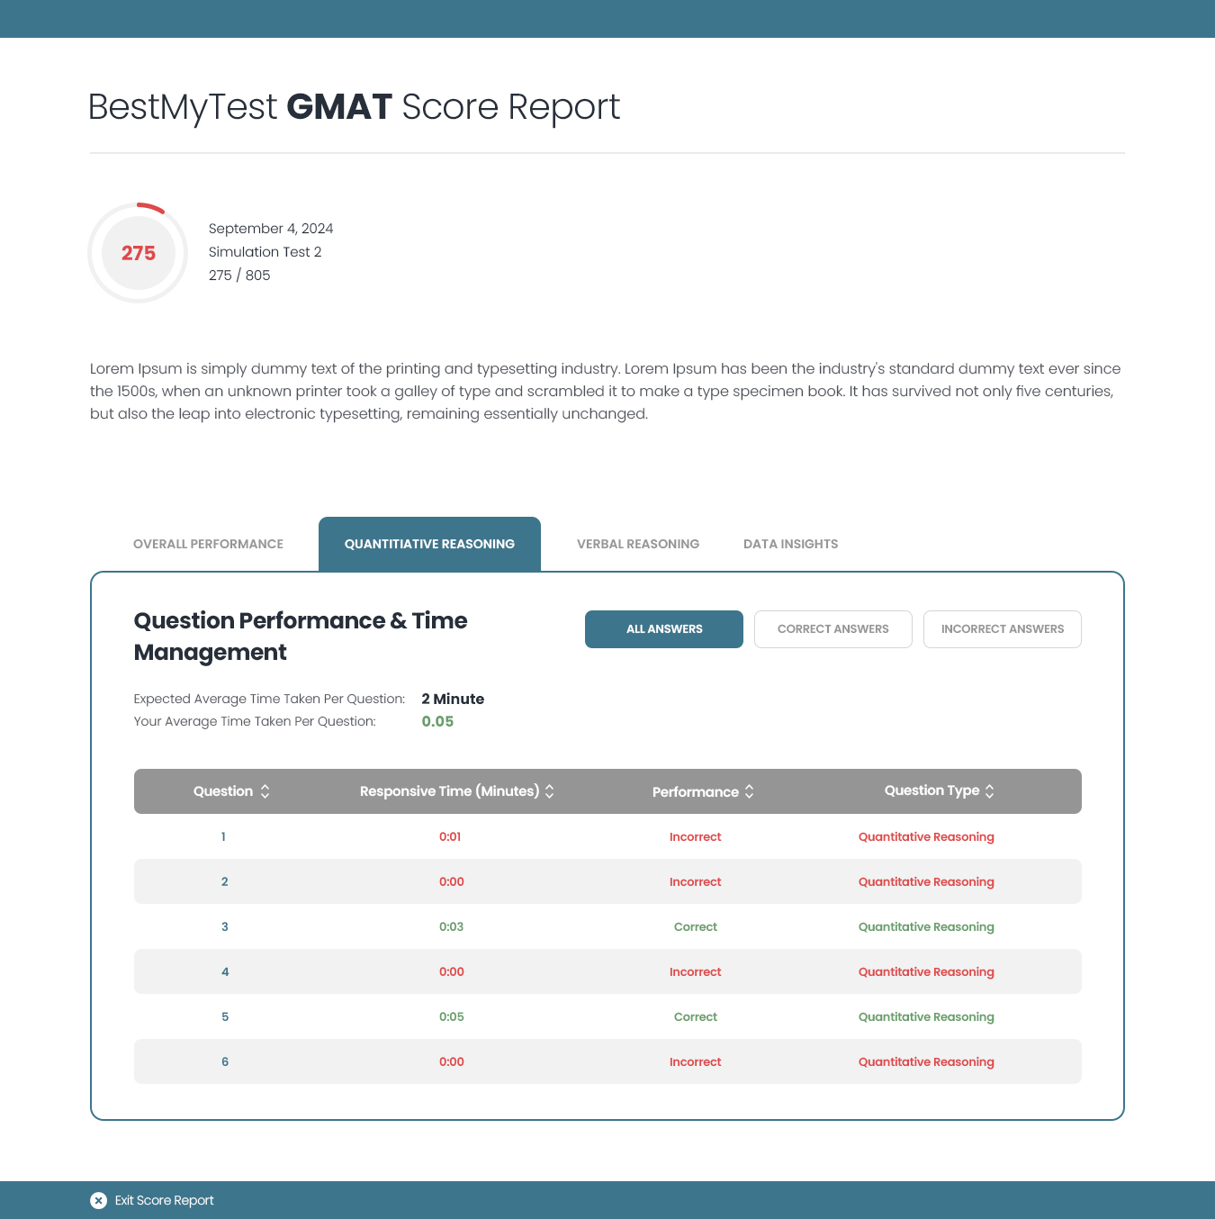Click the Responsive Time (Minutes) header label
Viewport: 1215px width, 1219px height.
[x=449, y=791]
